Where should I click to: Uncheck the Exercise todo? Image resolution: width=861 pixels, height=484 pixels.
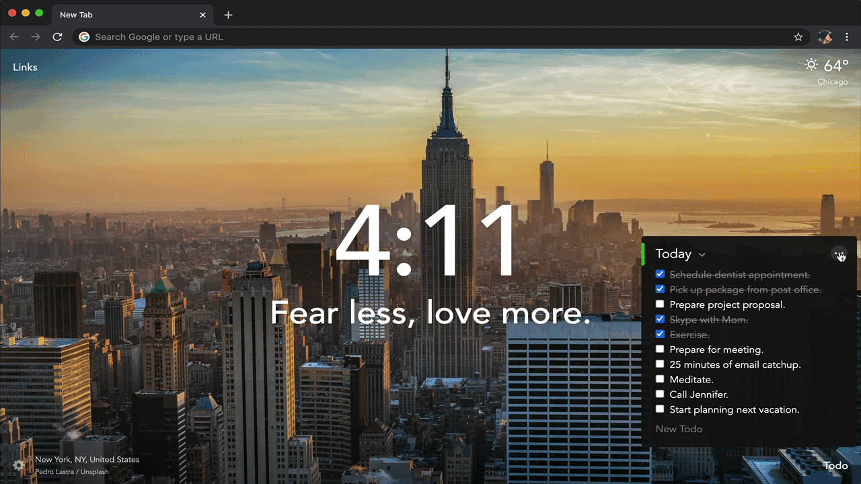(660, 334)
